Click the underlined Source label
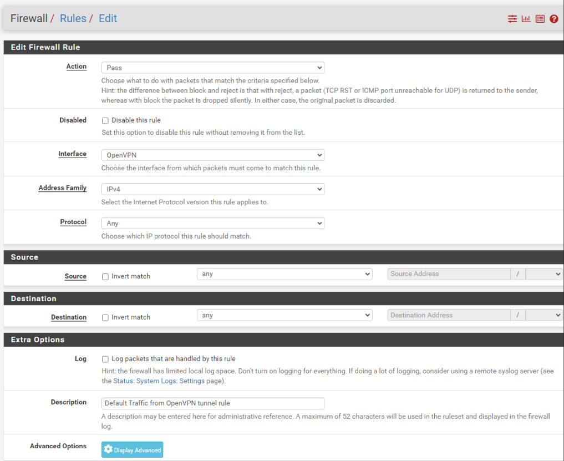 (75, 276)
